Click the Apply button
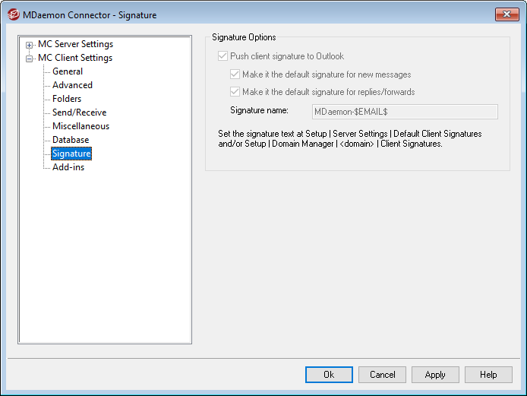 click(435, 375)
